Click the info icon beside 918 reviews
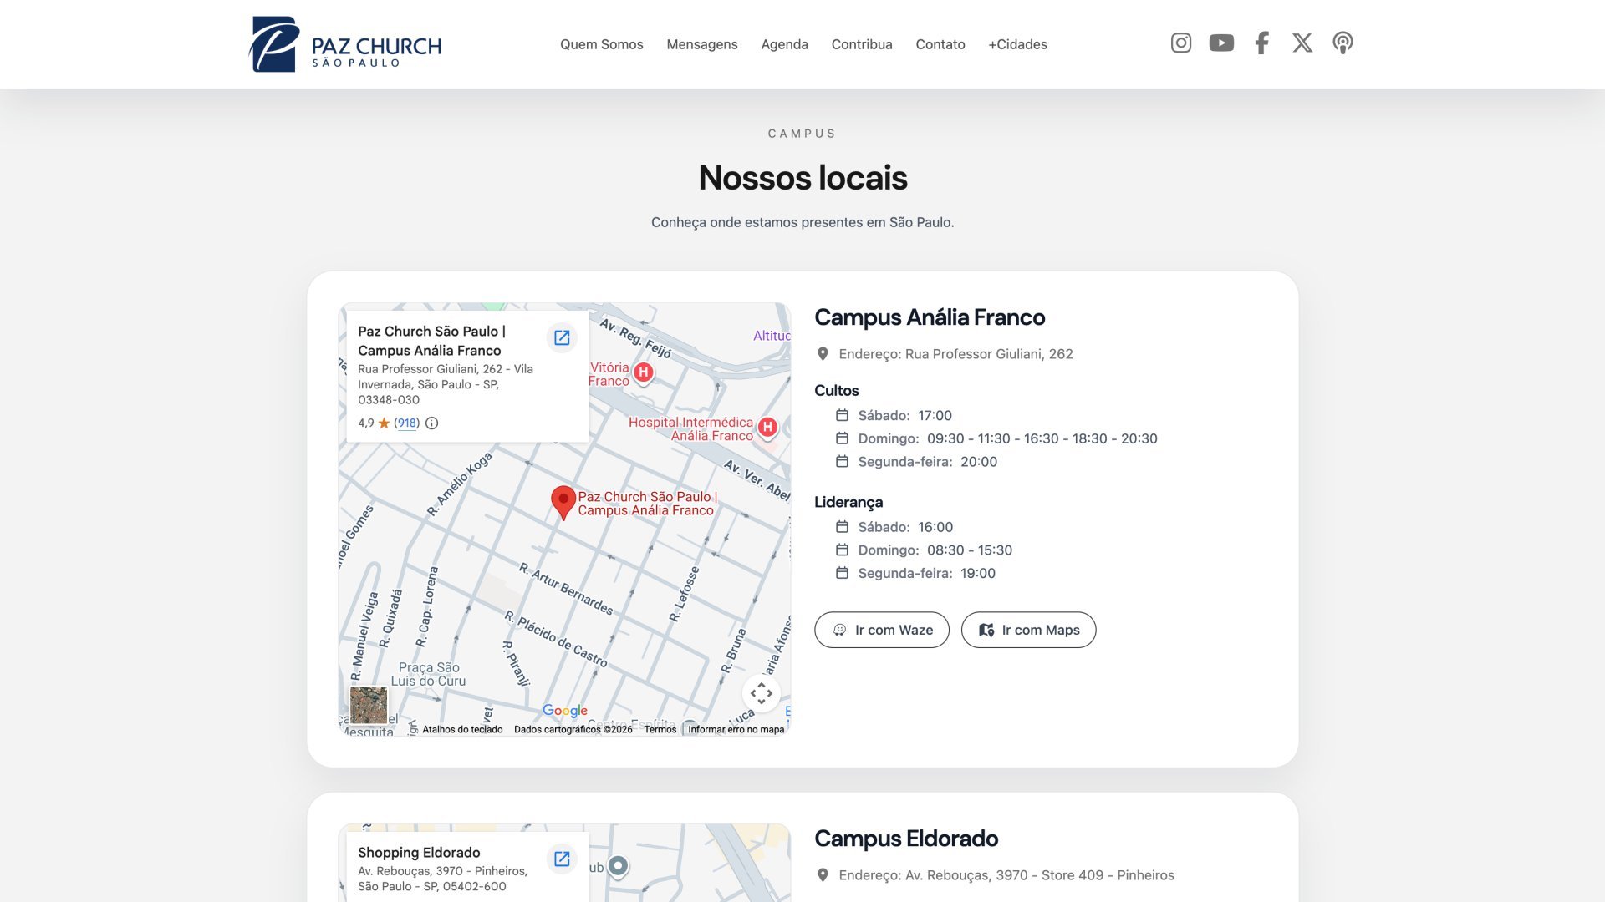This screenshot has height=902, width=1605. pyautogui.click(x=431, y=423)
